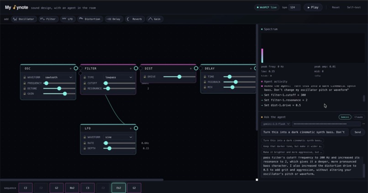Click the LFO node output port
The image size is (368, 193).
click(136, 128)
